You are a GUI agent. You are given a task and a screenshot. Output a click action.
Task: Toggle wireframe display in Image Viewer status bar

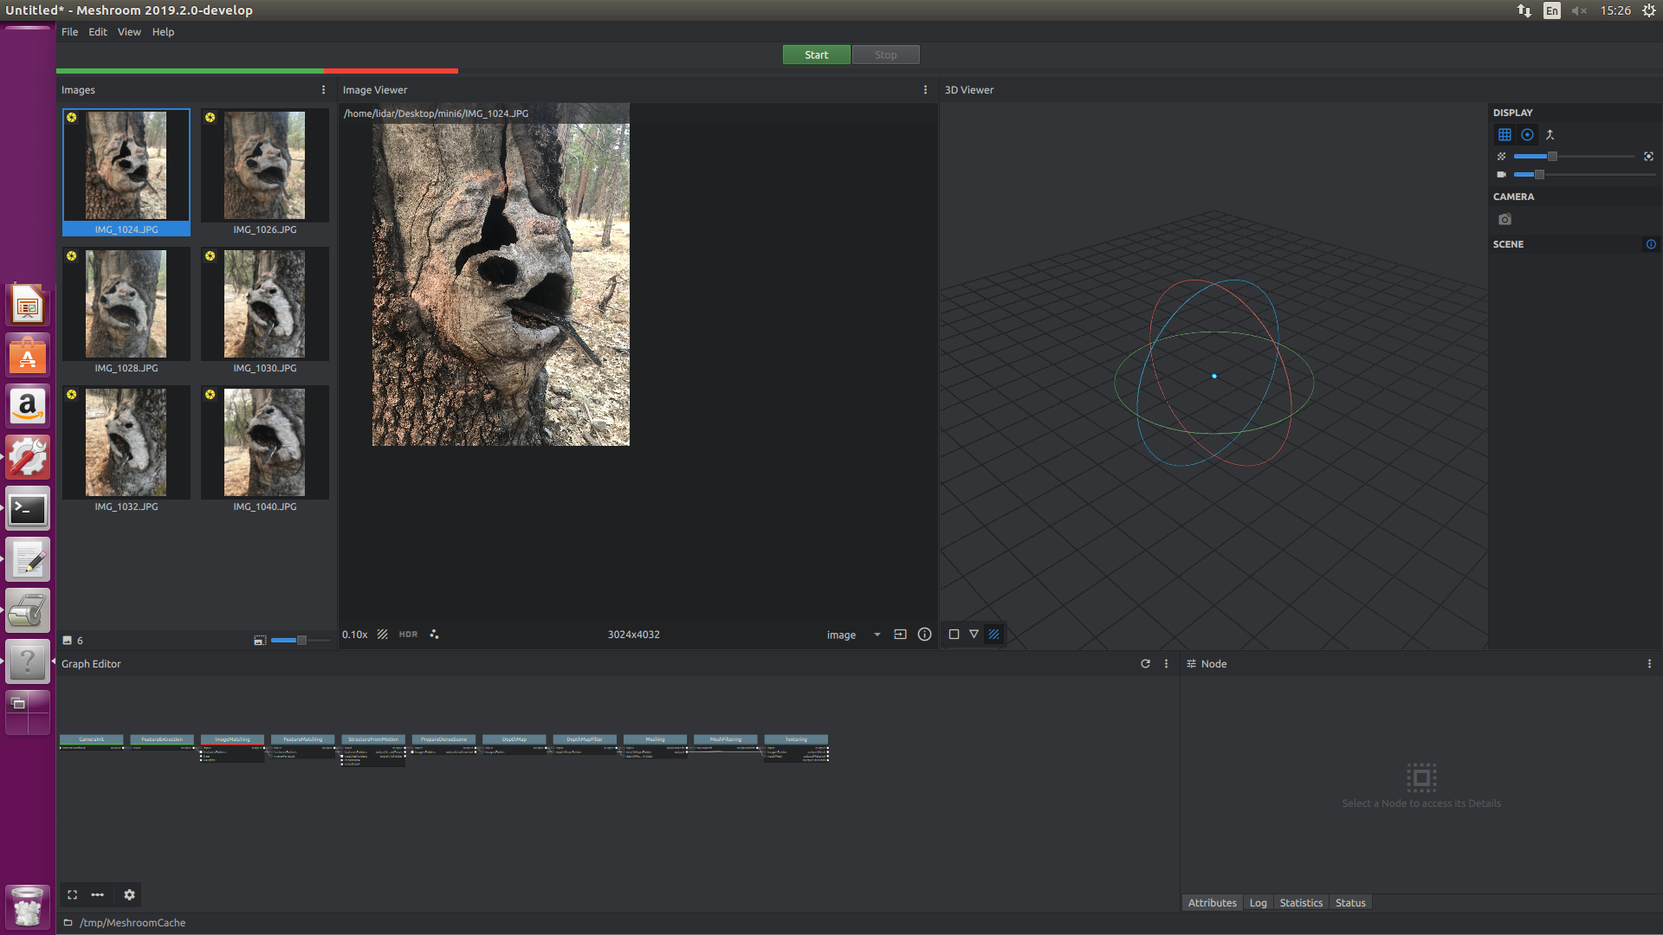point(383,634)
